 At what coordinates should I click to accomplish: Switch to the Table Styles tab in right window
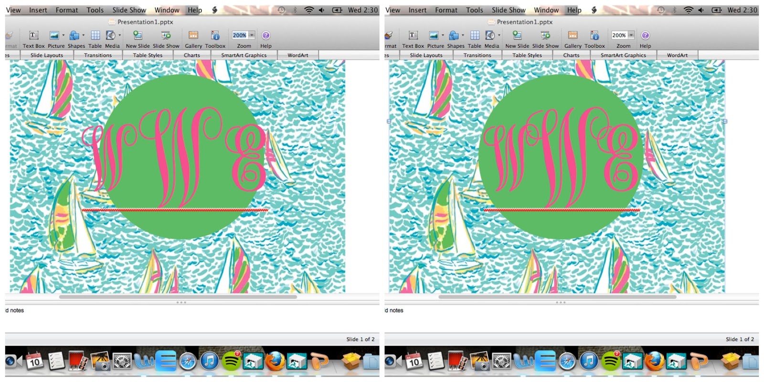tap(527, 55)
